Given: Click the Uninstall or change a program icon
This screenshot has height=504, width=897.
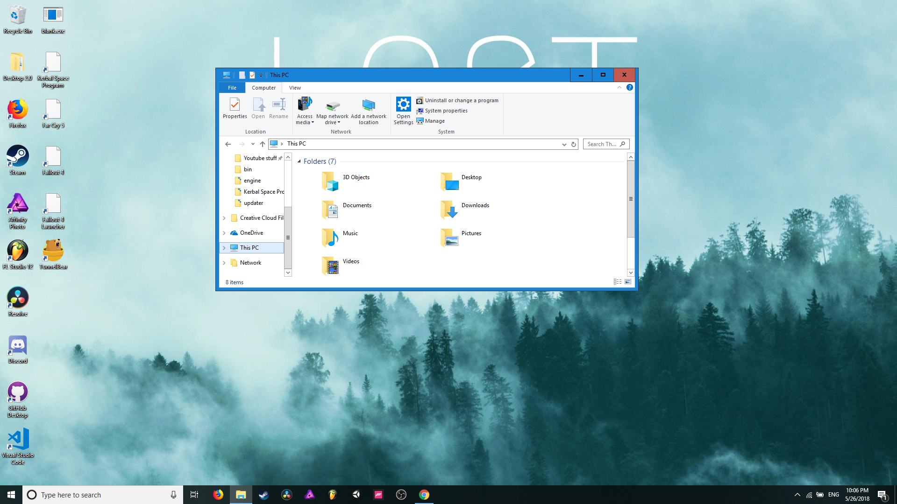Looking at the screenshot, I should (x=420, y=100).
